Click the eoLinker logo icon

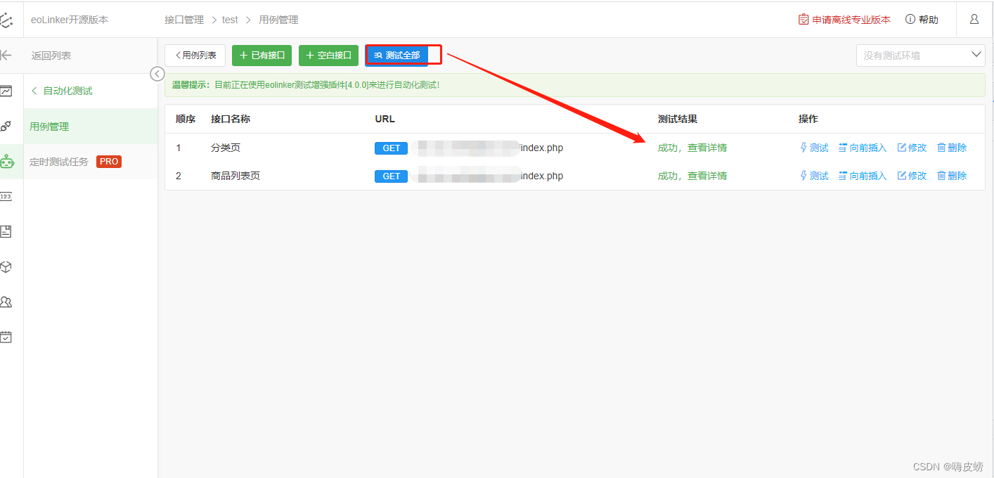(x=6, y=20)
